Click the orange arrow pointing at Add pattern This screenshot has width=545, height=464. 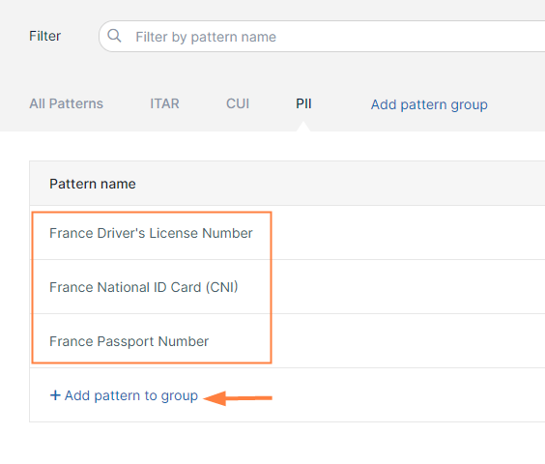[x=238, y=398]
